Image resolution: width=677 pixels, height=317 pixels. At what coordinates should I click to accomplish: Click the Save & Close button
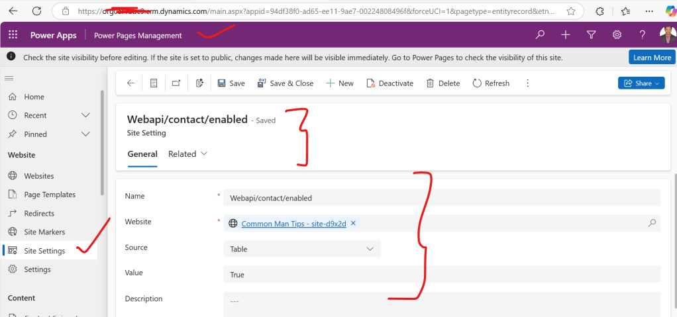[285, 83]
